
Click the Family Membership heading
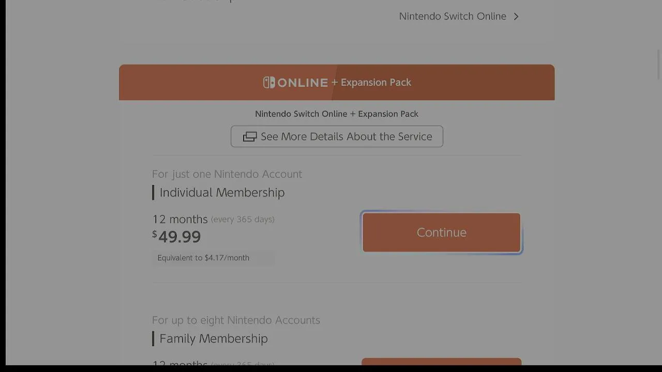[x=214, y=339]
